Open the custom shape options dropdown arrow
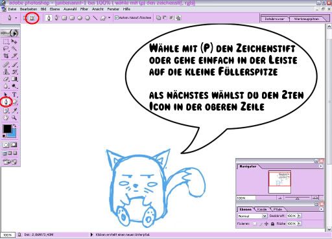Screen dimensions: 332x239 [x=109, y=17]
